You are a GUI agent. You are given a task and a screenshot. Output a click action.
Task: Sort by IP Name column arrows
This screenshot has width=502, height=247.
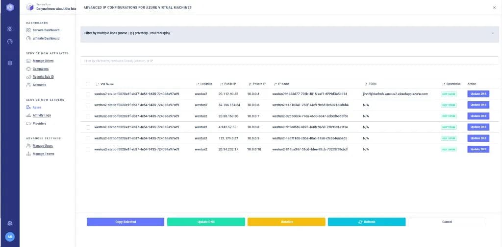275,84
